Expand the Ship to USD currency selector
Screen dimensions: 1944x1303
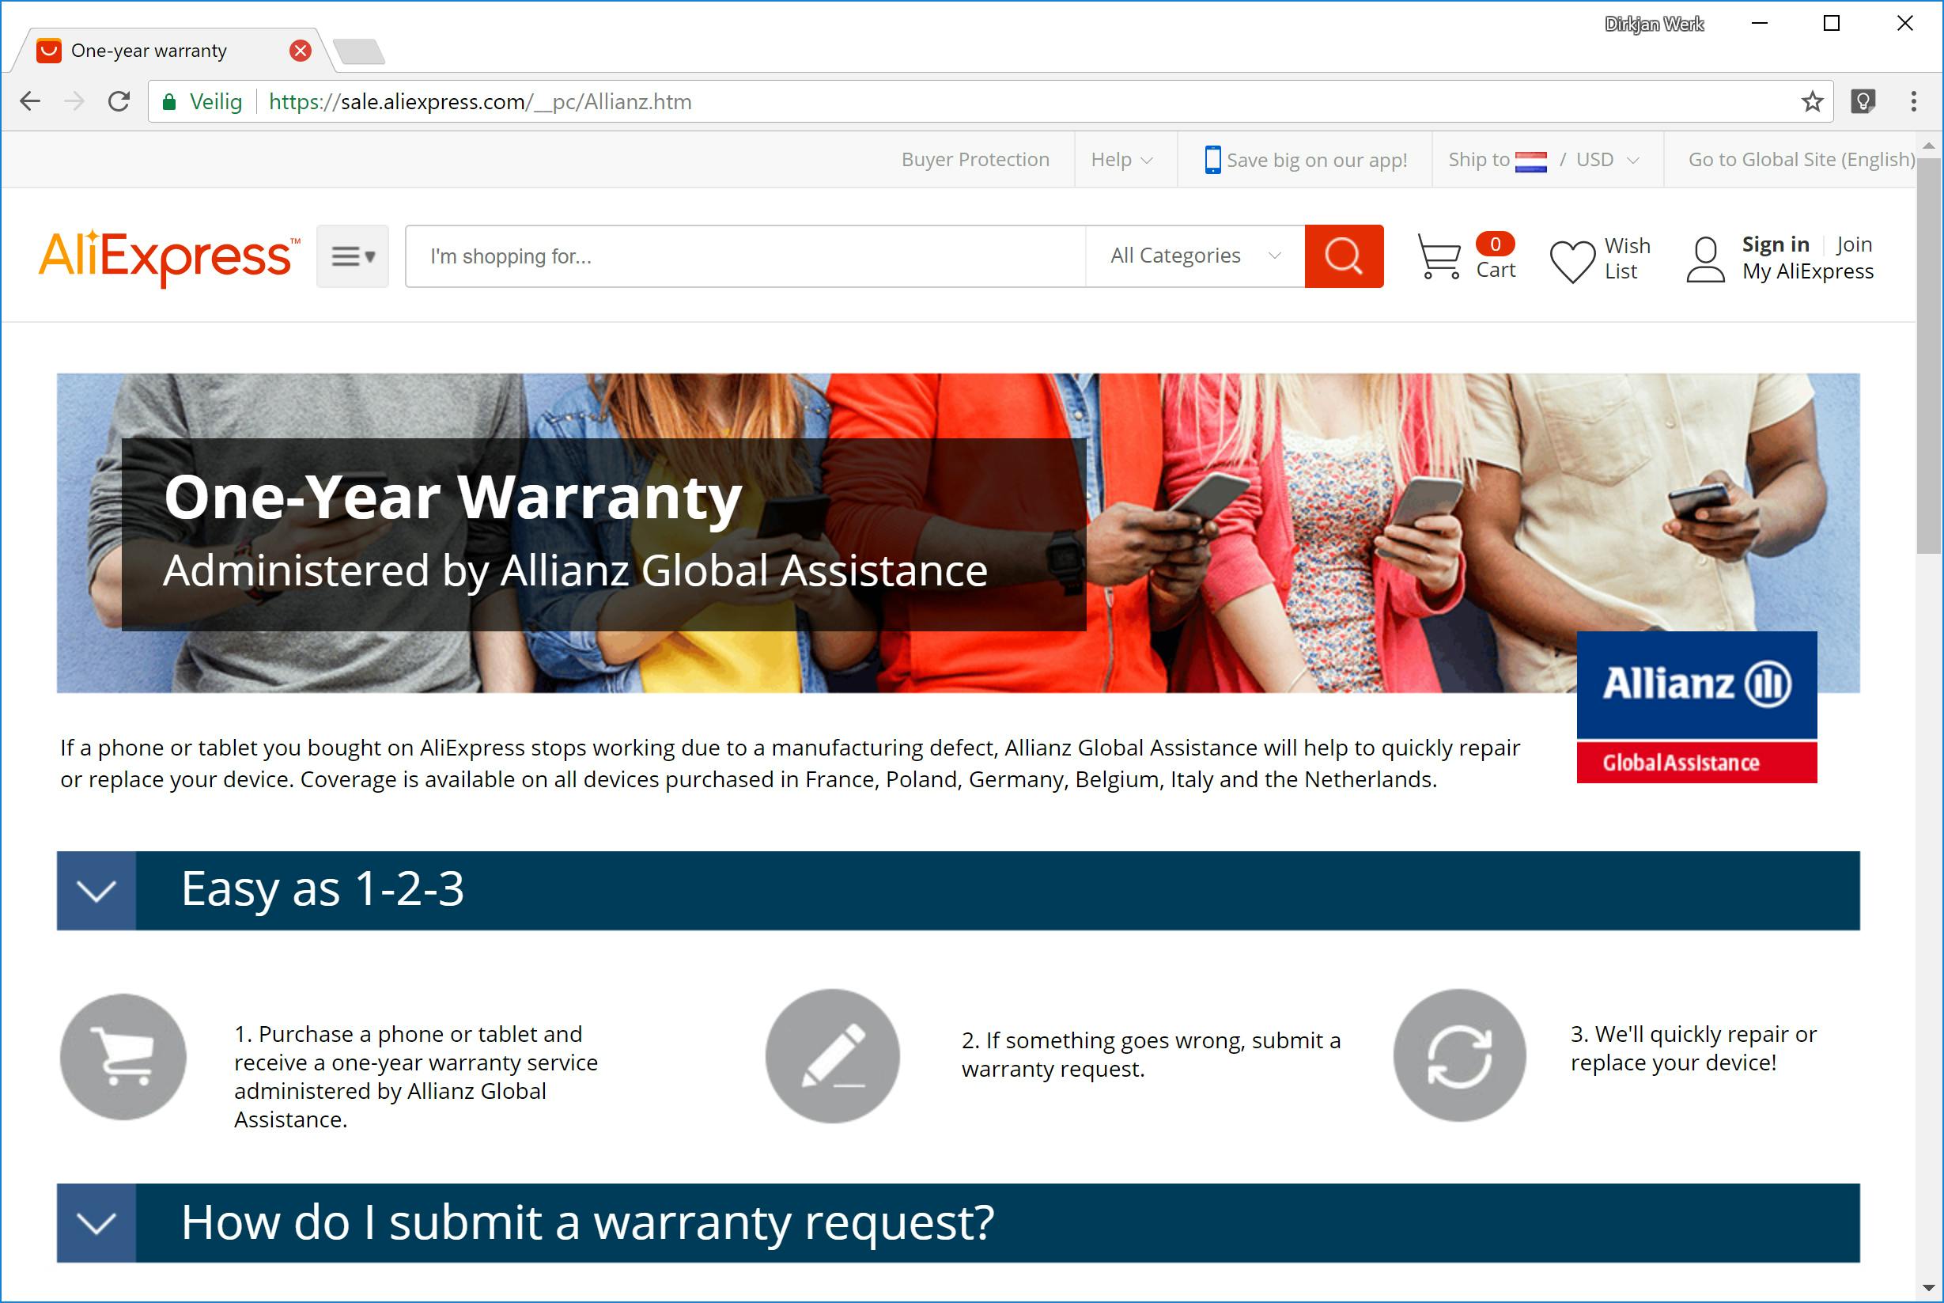click(x=1544, y=160)
